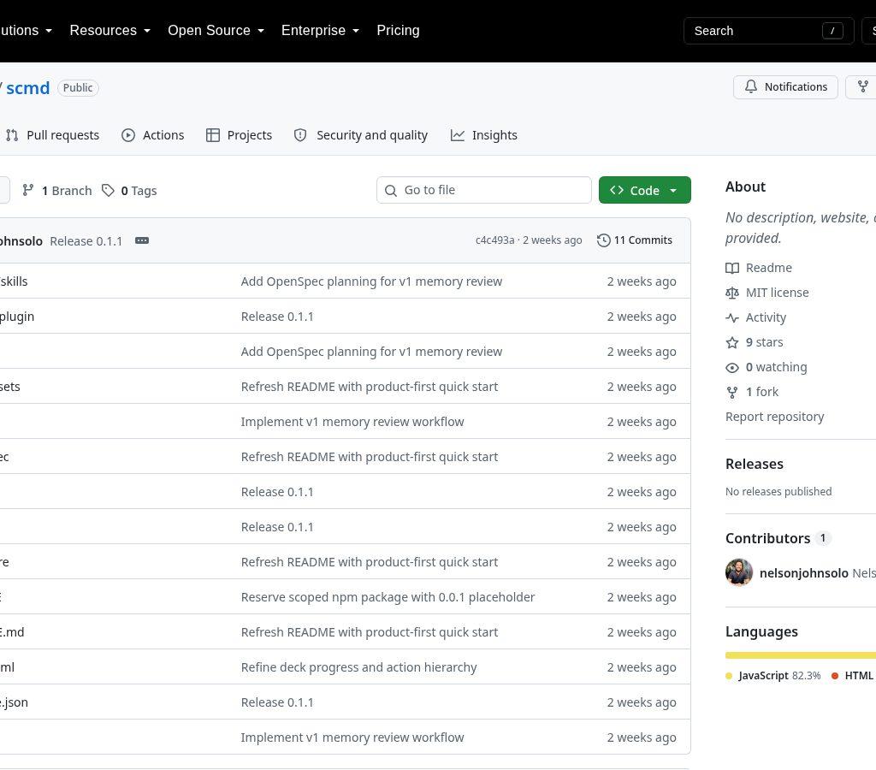Open 'Reserve scoped npm package with 0.0.1 placeholder' commit
The width and height of the screenshot is (876, 770).
tap(388, 597)
